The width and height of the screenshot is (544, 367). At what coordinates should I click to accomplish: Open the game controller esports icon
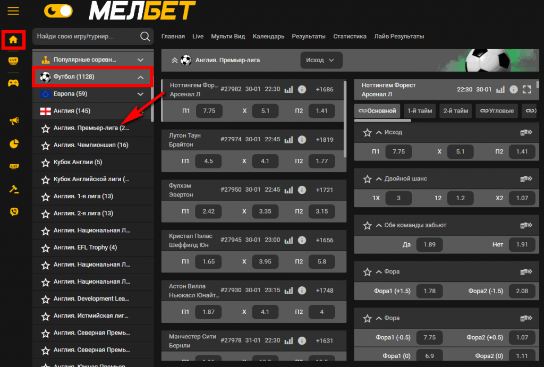[13, 83]
